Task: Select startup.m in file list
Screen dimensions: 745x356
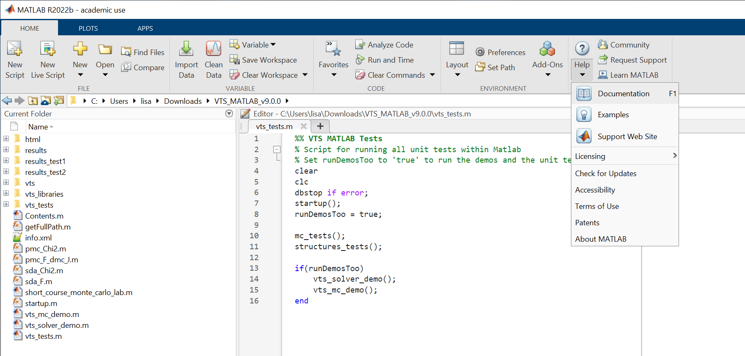Action: (x=41, y=303)
